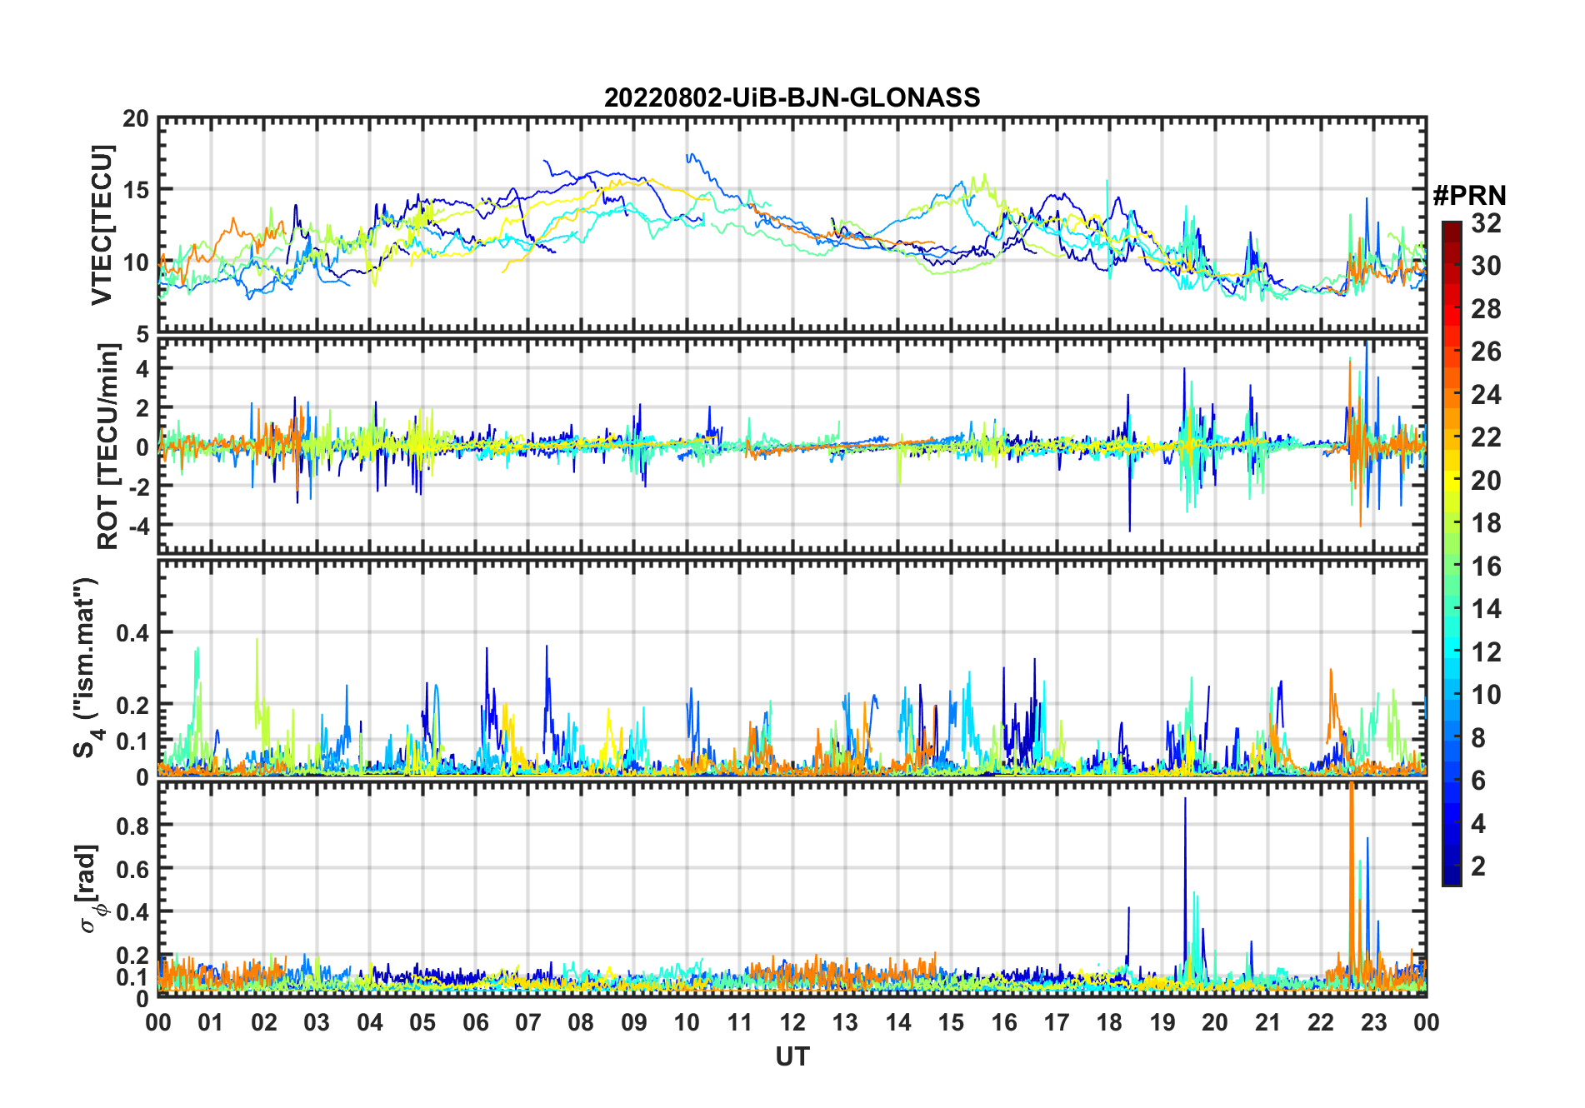
Task: Click the sigma-phi [rad] y-axis label
Action: pyautogui.click(x=90, y=888)
